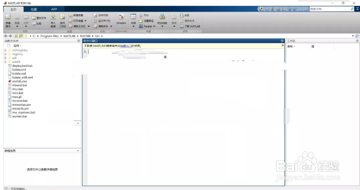This screenshot has height=190, width=360.
Task: Select the bin path segment
Action: [98, 36]
